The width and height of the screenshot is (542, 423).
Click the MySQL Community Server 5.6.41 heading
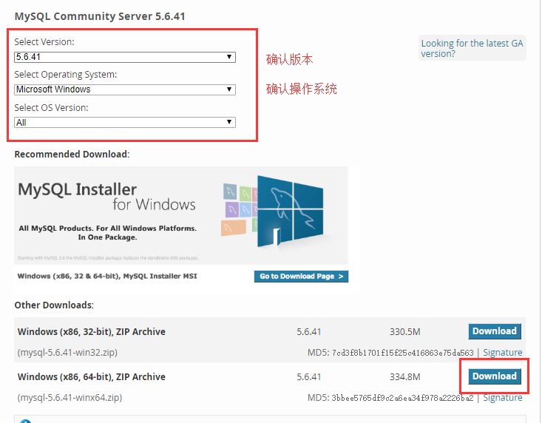(x=100, y=16)
